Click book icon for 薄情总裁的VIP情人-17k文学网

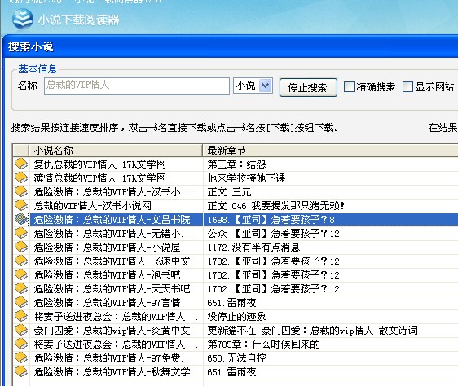tap(21, 178)
